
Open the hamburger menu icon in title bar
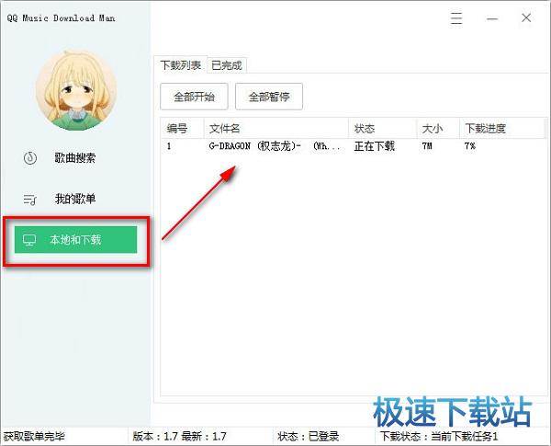pyautogui.click(x=456, y=17)
